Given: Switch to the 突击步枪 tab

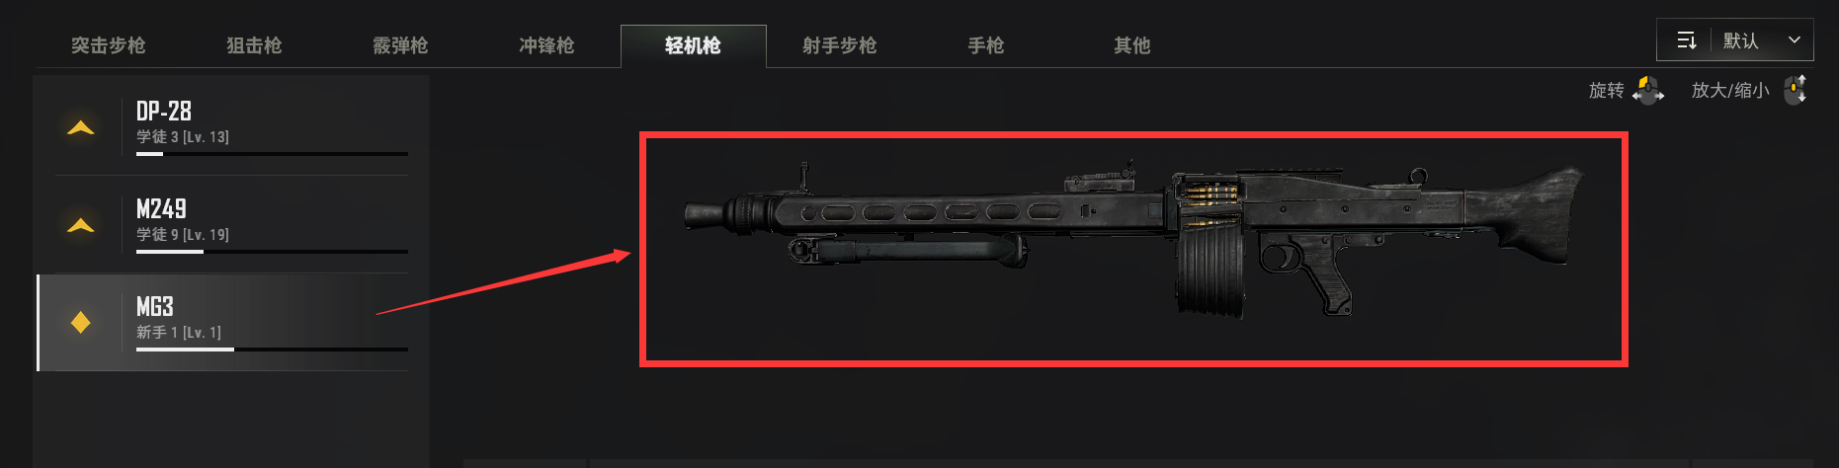Looking at the screenshot, I should pyautogui.click(x=109, y=45).
